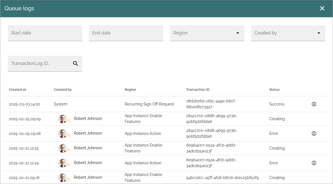Click Error status in 2025-02-25,09:08 row
This screenshot has width=333, height=184.
[274, 133]
